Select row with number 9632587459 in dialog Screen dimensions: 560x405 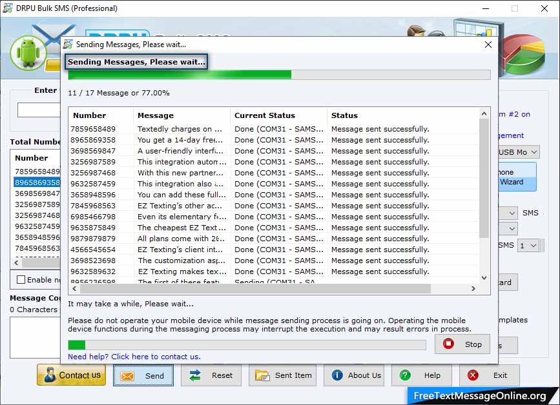click(x=274, y=184)
